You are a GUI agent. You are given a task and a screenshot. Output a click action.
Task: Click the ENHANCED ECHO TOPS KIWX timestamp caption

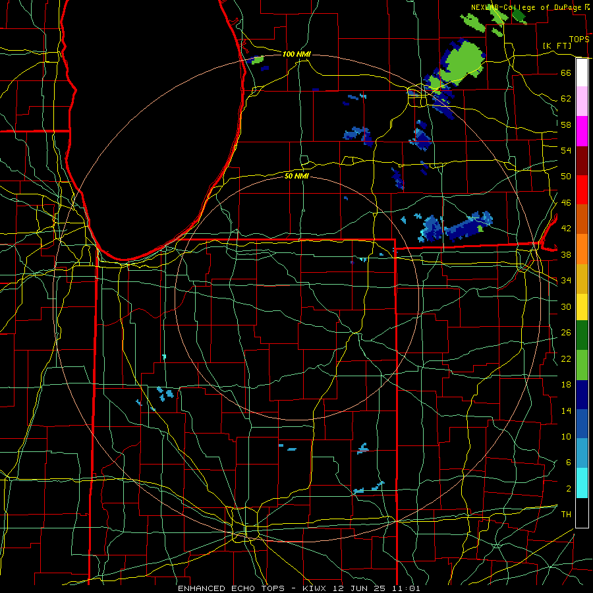(298, 588)
